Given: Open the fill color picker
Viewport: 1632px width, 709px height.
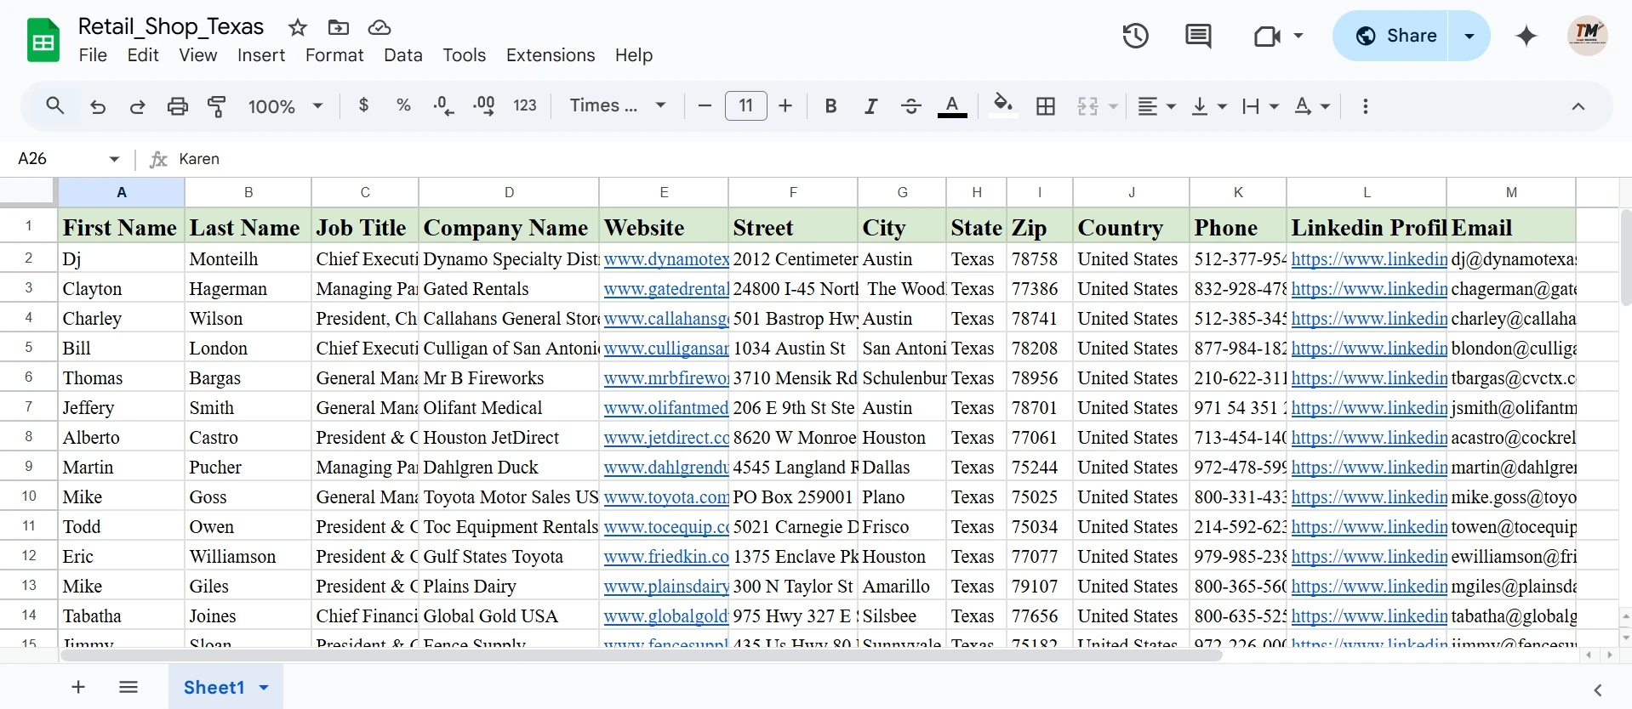Looking at the screenshot, I should coord(1003,106).
